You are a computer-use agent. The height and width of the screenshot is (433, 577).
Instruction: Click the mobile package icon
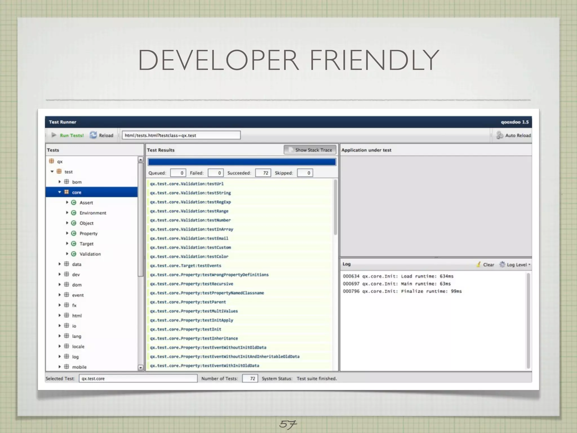[x=66, y=367]
